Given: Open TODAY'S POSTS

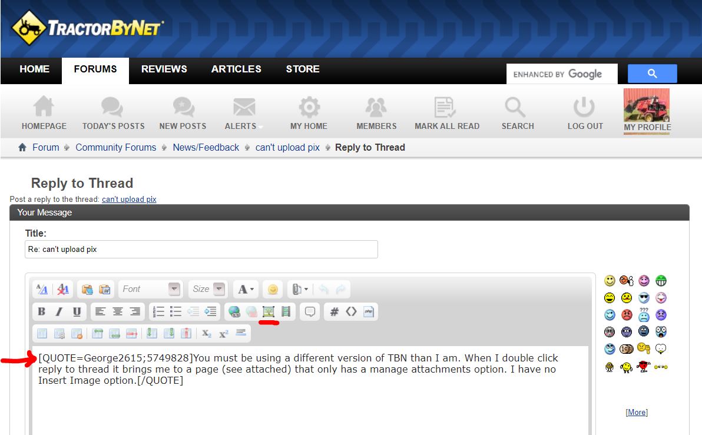Looking at the screenshot, I should [113, 113].
